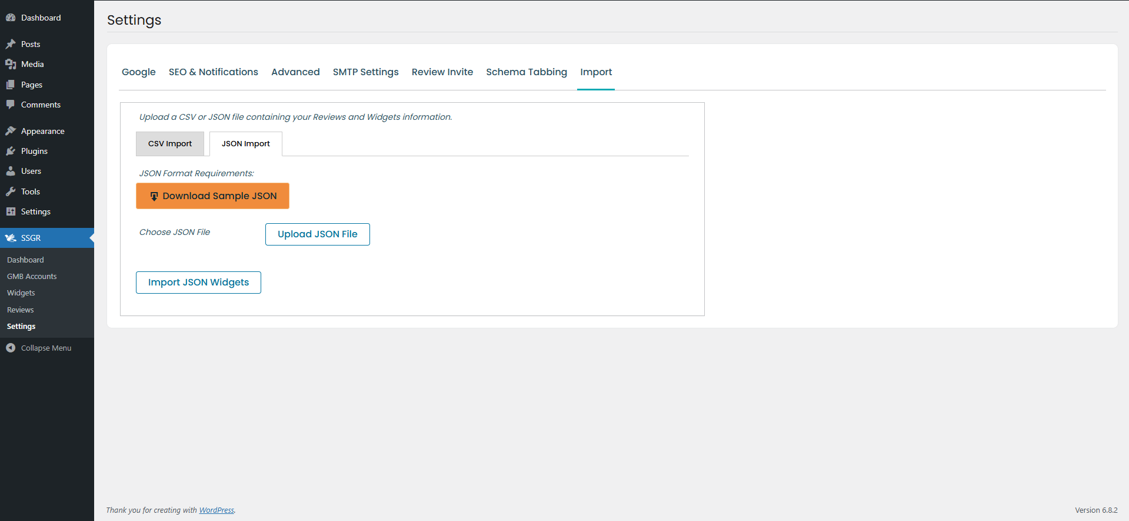Open the Advanced tab
Screen dimensions: 1129x521
(x=295, y=72)
